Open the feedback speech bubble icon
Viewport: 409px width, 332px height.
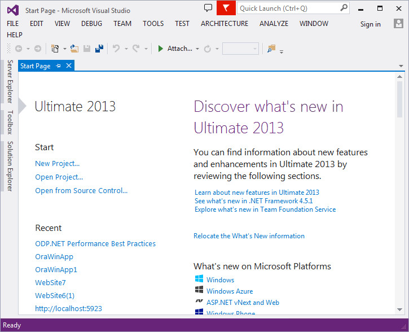pos(208,8)
